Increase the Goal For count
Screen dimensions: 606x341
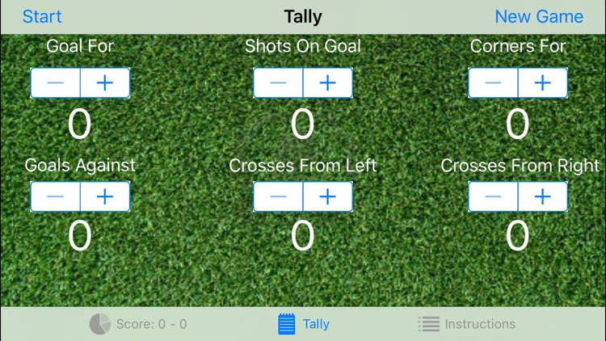105,83
